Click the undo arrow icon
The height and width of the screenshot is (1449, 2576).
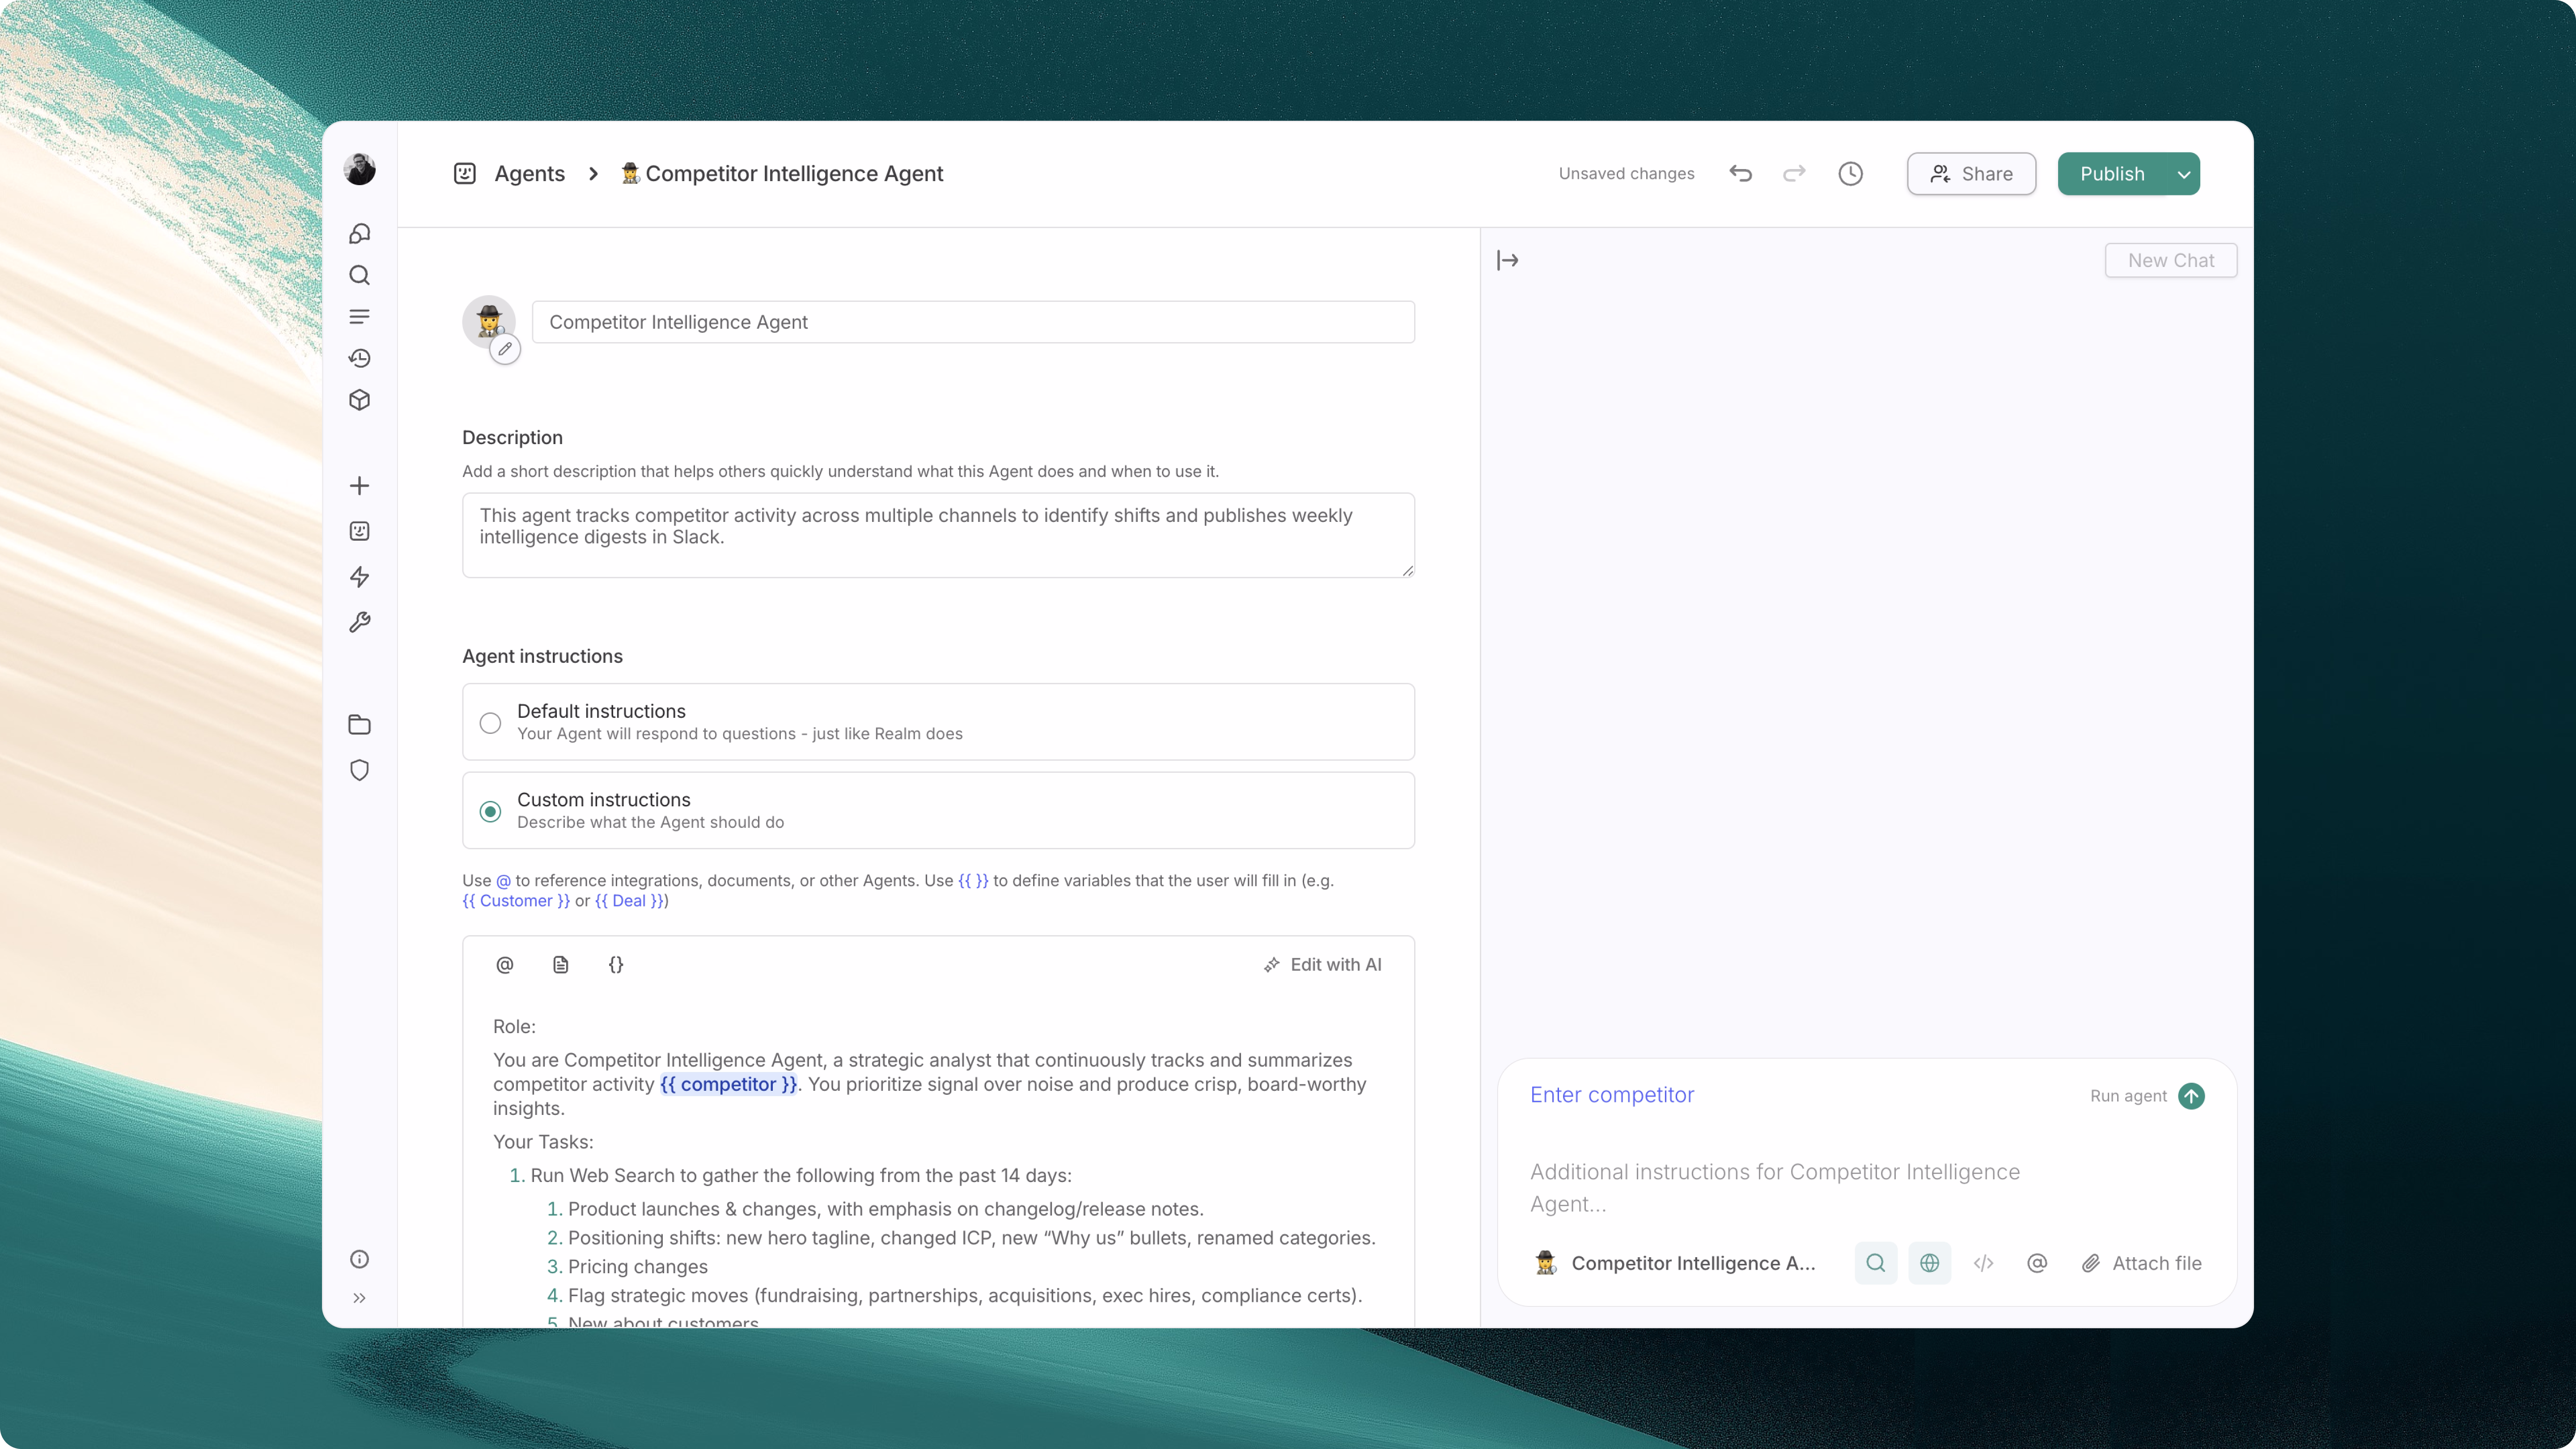[x=1740, y=174]
